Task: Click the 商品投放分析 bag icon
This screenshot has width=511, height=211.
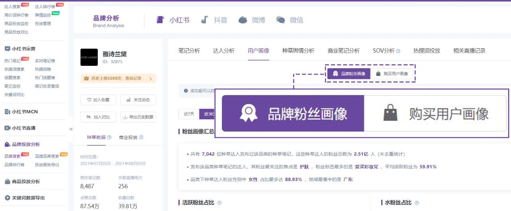Action: coord(7,181)
